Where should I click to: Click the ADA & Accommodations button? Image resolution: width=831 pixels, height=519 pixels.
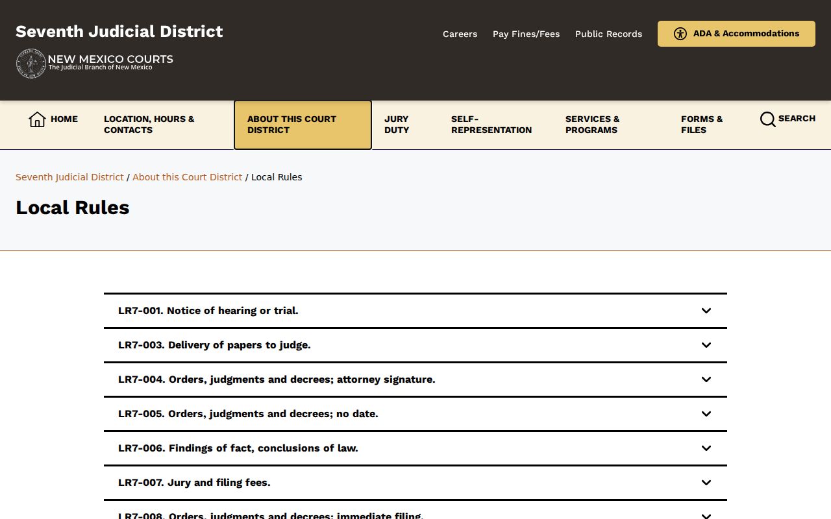click(736, 34)
